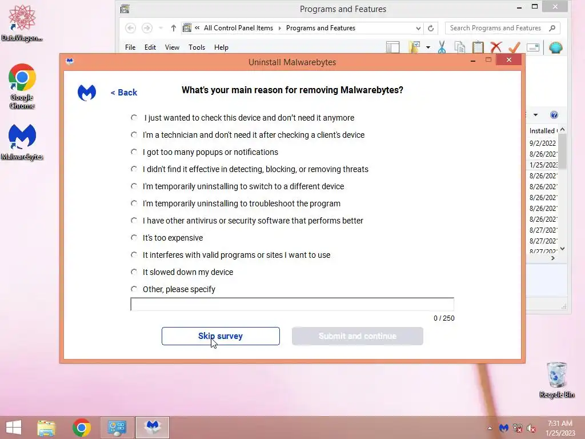Select 'I'm a technician' reason radio button

tap(134, 135)
